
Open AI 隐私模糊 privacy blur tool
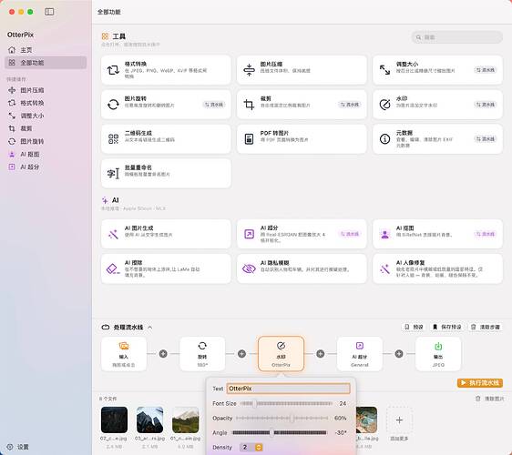pos(302,268)
